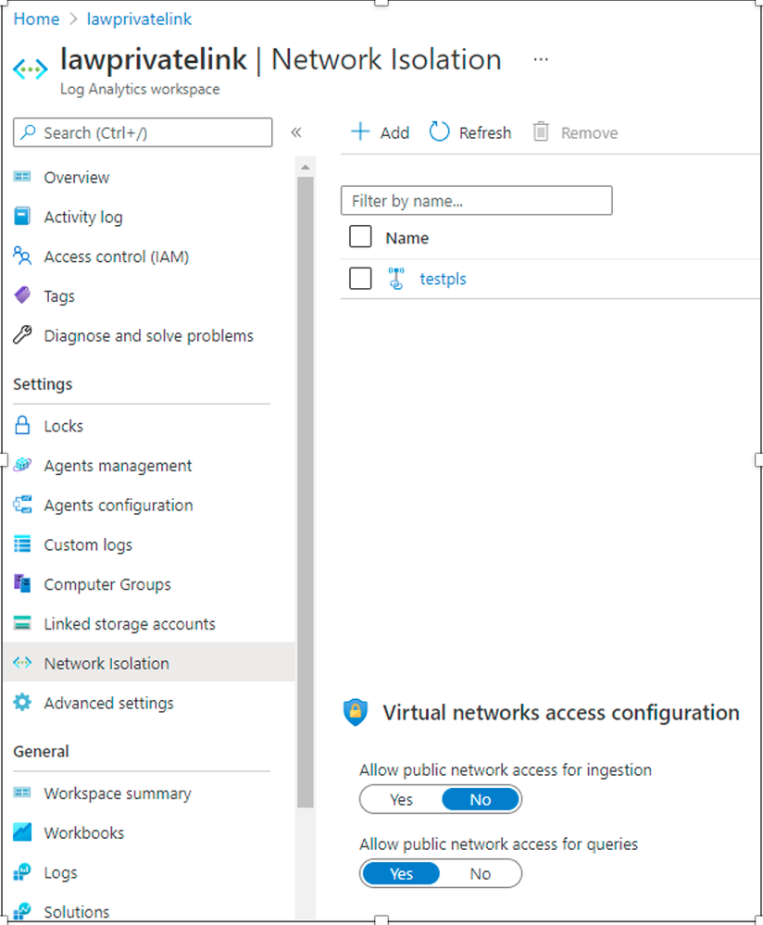Click the Computer Groups icon
The width and height of the screenshot is (763, 925).
pyautogui.click(x=22, y=583)
